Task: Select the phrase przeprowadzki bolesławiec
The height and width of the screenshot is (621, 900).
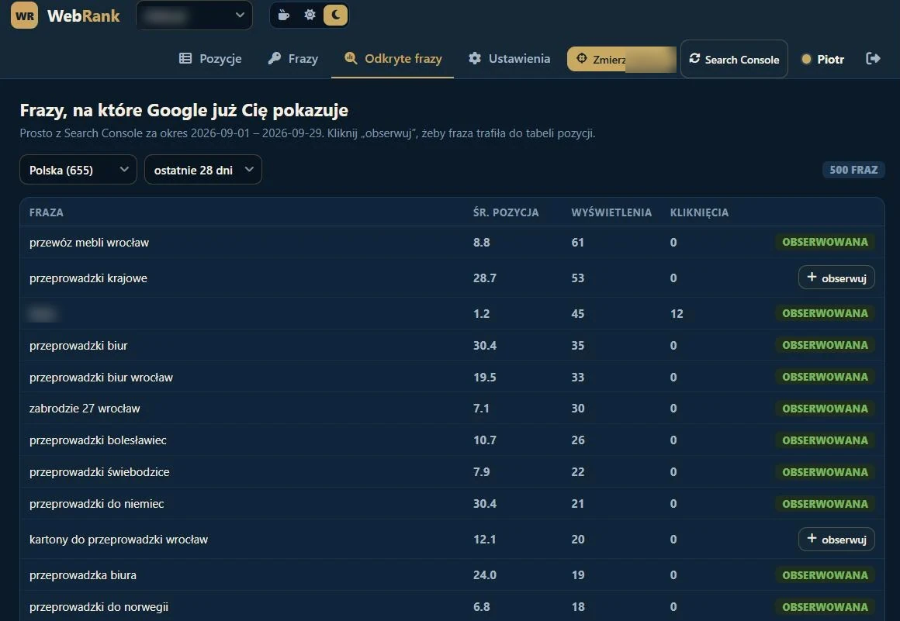Action: point(99,440)
